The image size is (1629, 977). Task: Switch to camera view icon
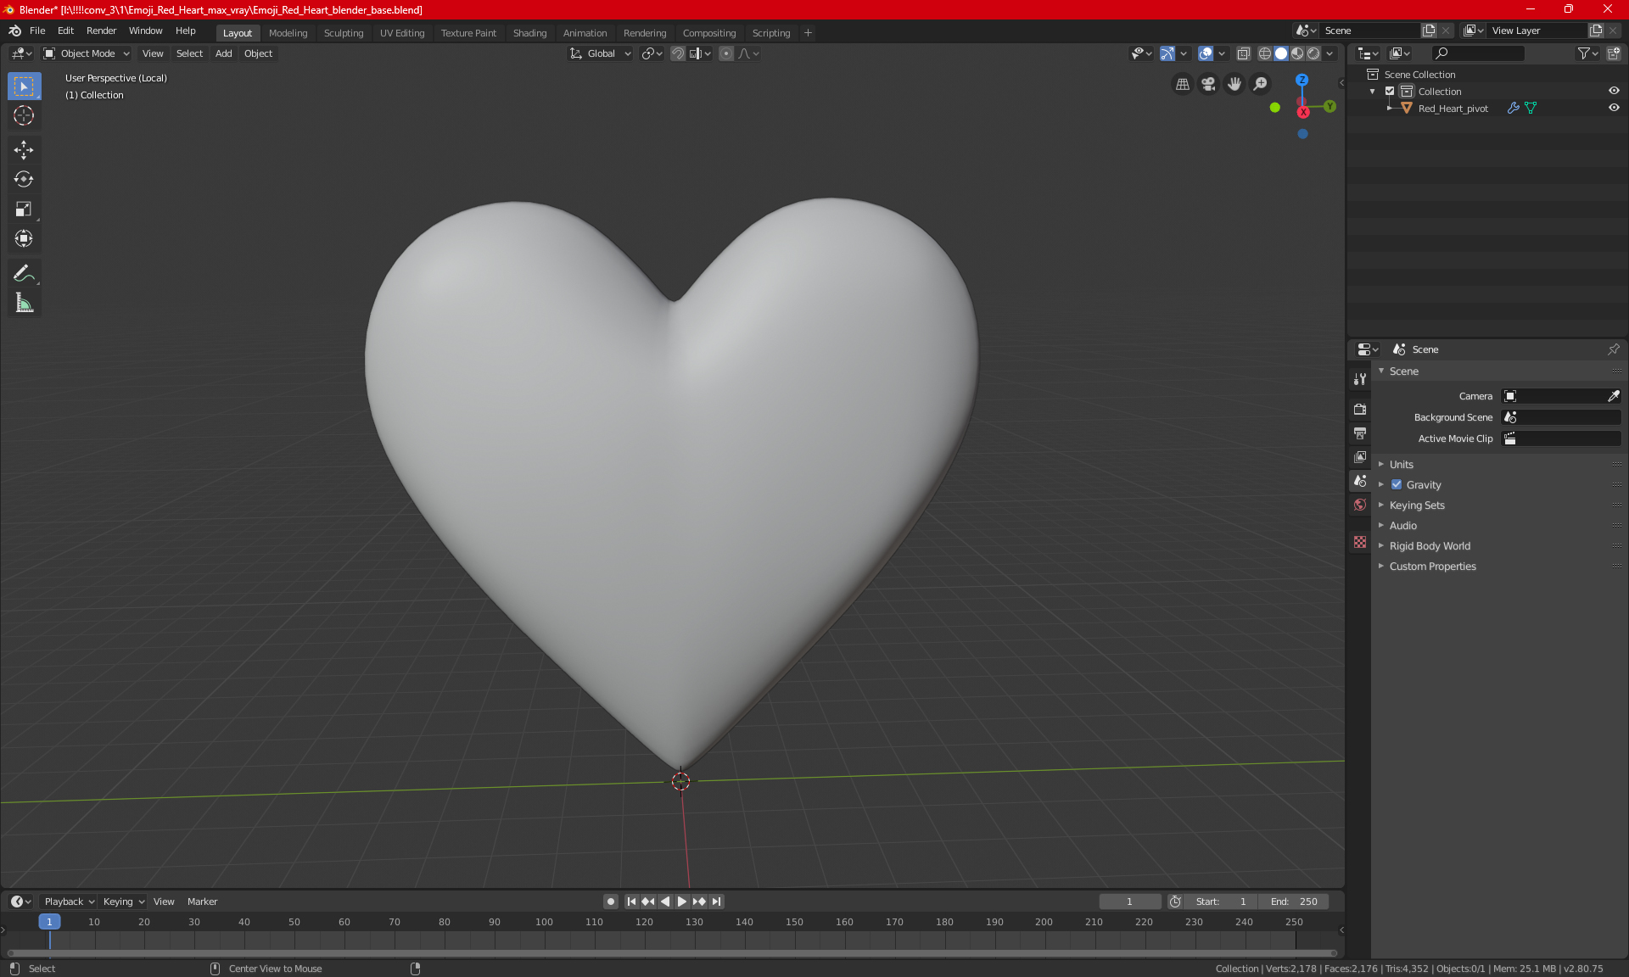tap(1208, 84)
